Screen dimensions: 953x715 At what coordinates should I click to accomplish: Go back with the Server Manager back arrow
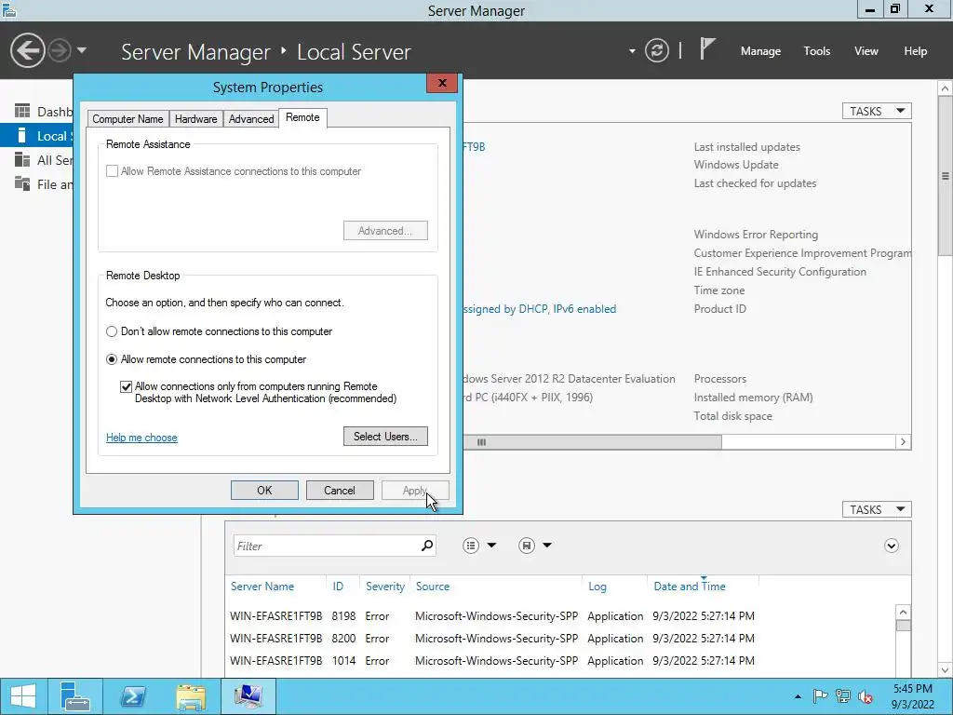pyautogui.click(x=27, y=50)
